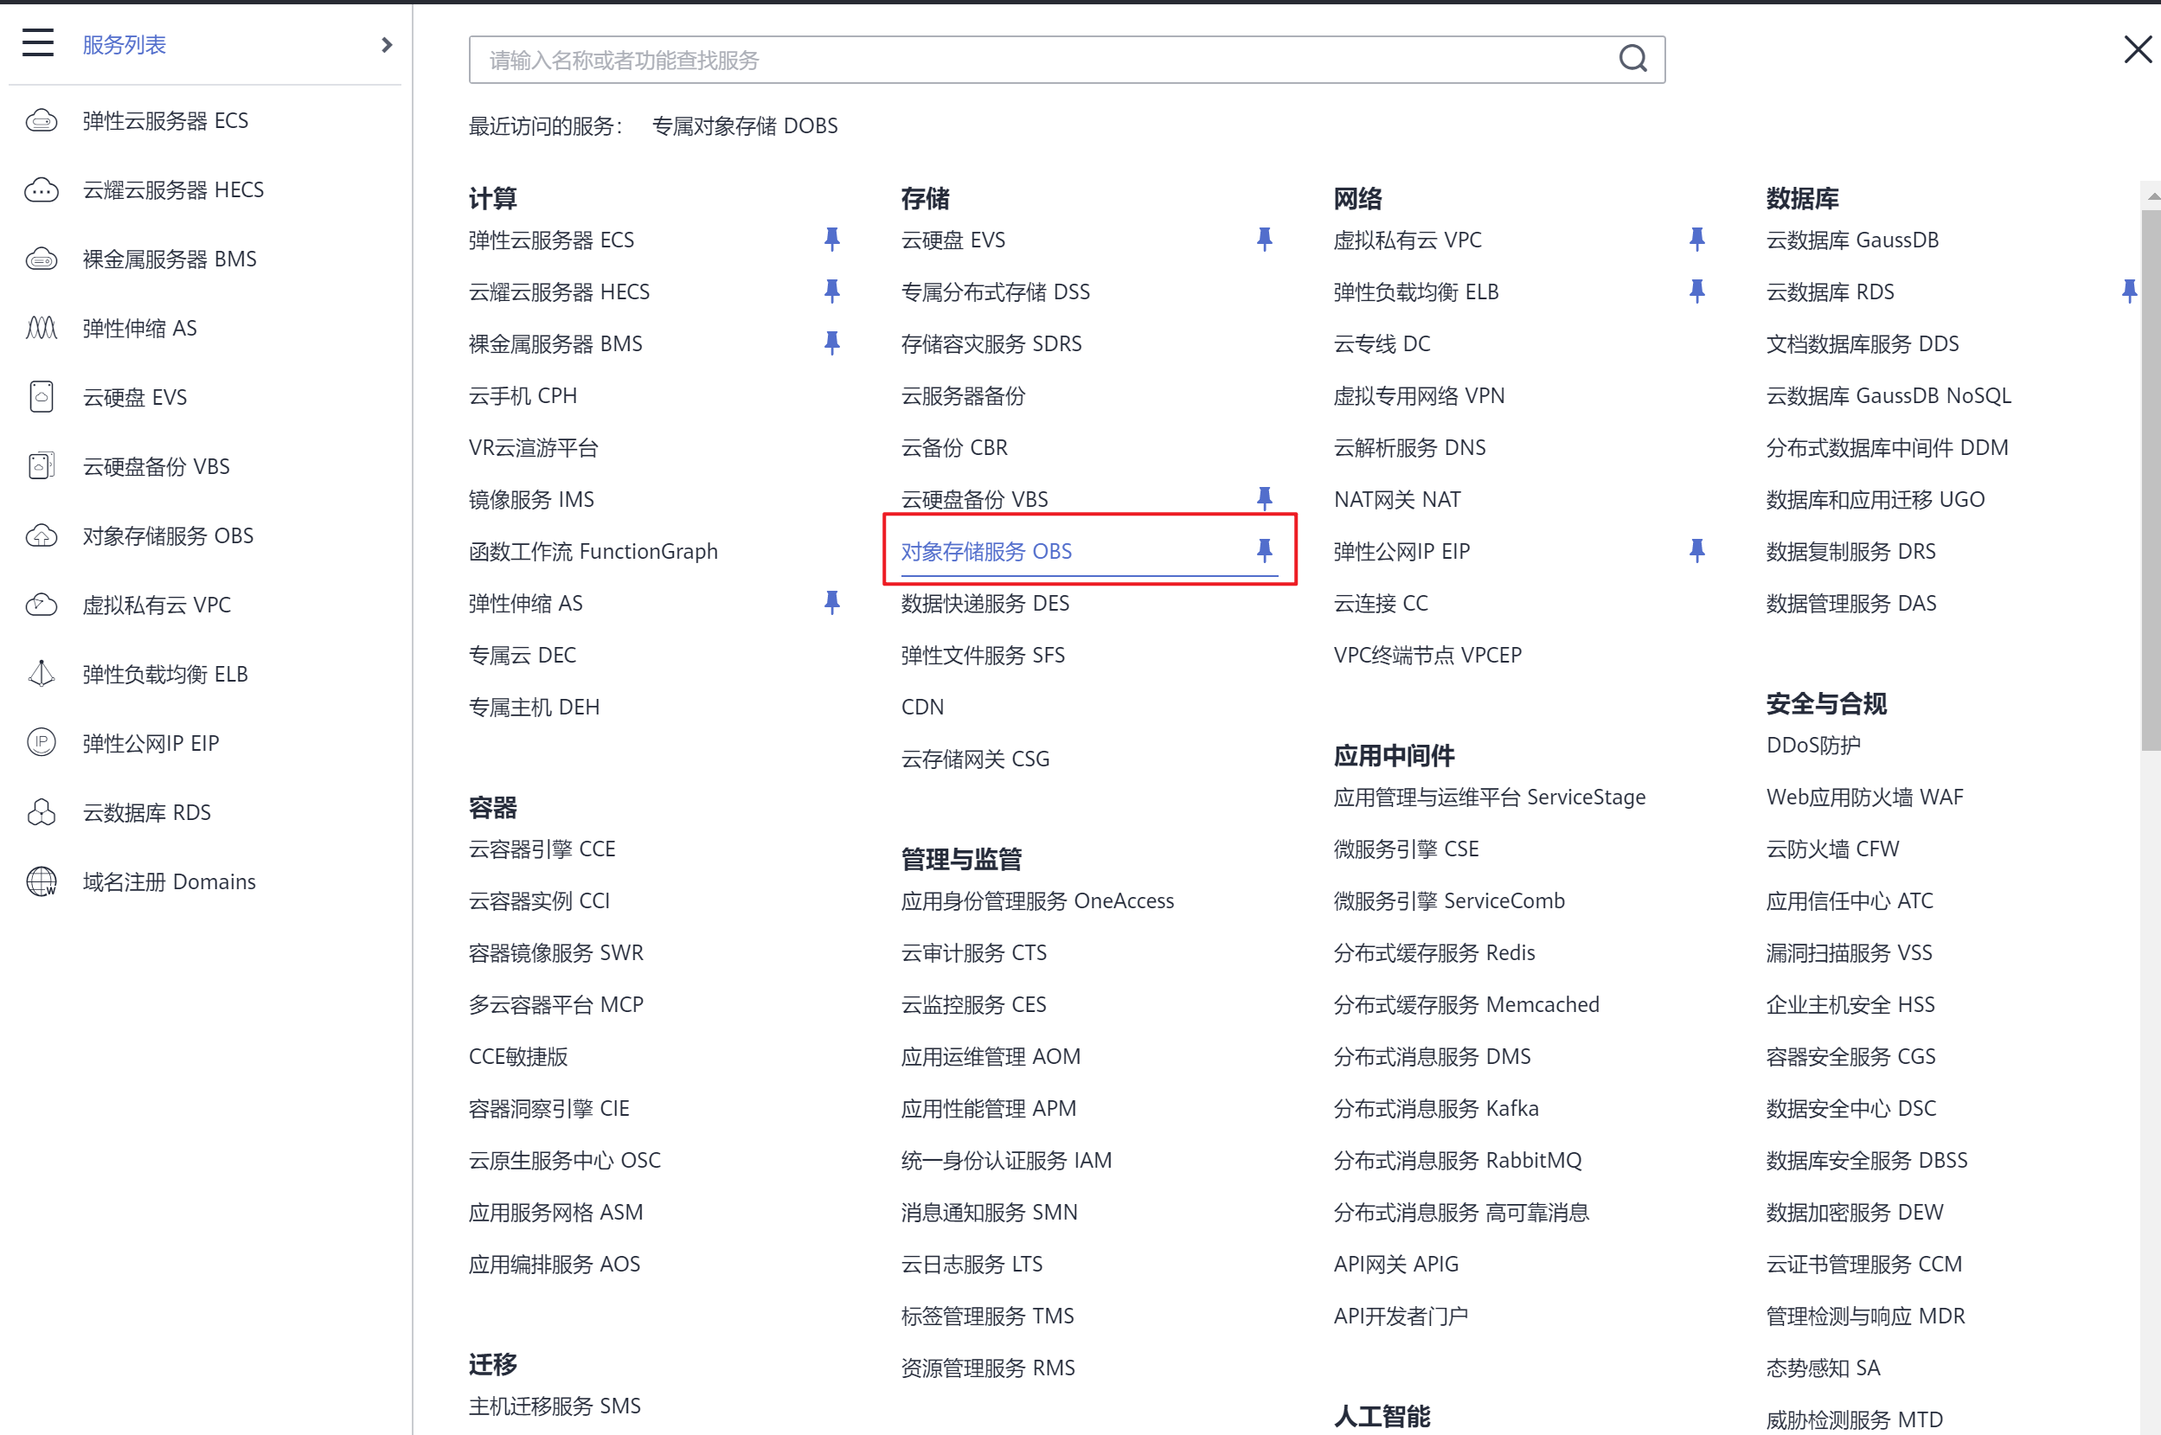Click sidebar 弹性伸缩 AS icon
The width and height of the screenshot is (2161, 1435).
click(x=42, y=329)
